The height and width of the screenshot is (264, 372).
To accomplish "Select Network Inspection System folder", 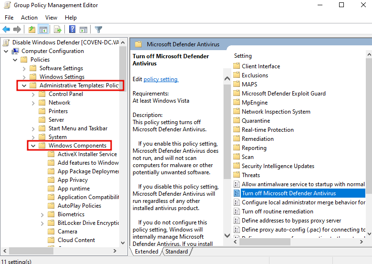I will [276, 112].
